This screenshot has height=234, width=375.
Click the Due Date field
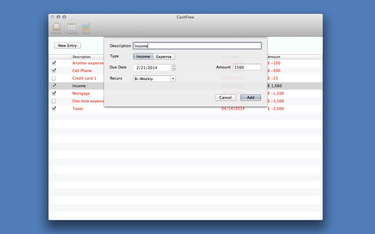tap(152, 67)
